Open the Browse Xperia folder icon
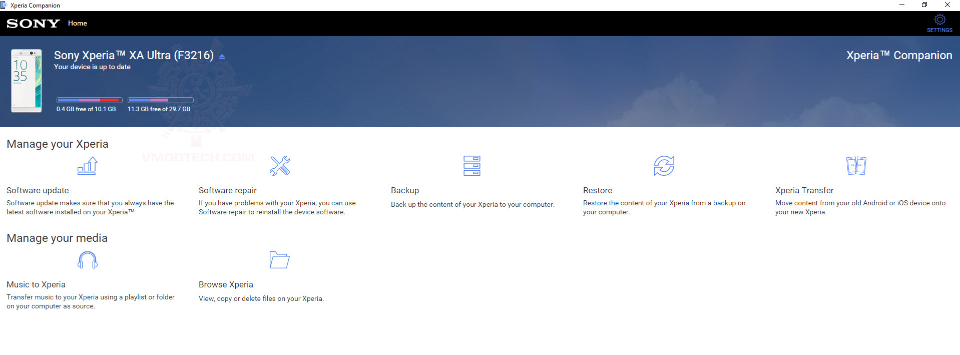Screen dimensions: 960x355 tap(280, 260)
